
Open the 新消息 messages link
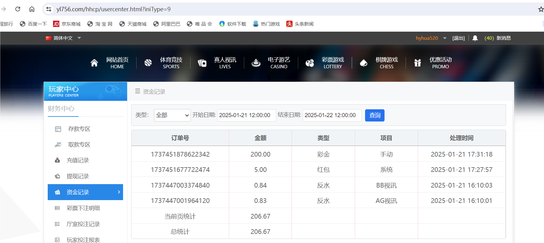tap(504, 38)
